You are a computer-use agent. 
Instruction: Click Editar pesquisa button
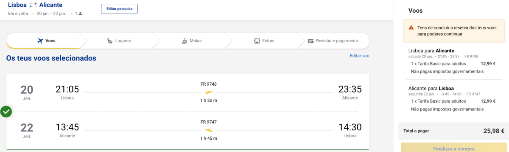119,9
